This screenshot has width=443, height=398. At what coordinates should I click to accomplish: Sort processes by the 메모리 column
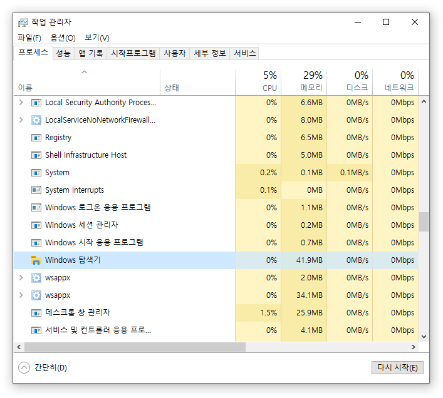coord(304,82)
